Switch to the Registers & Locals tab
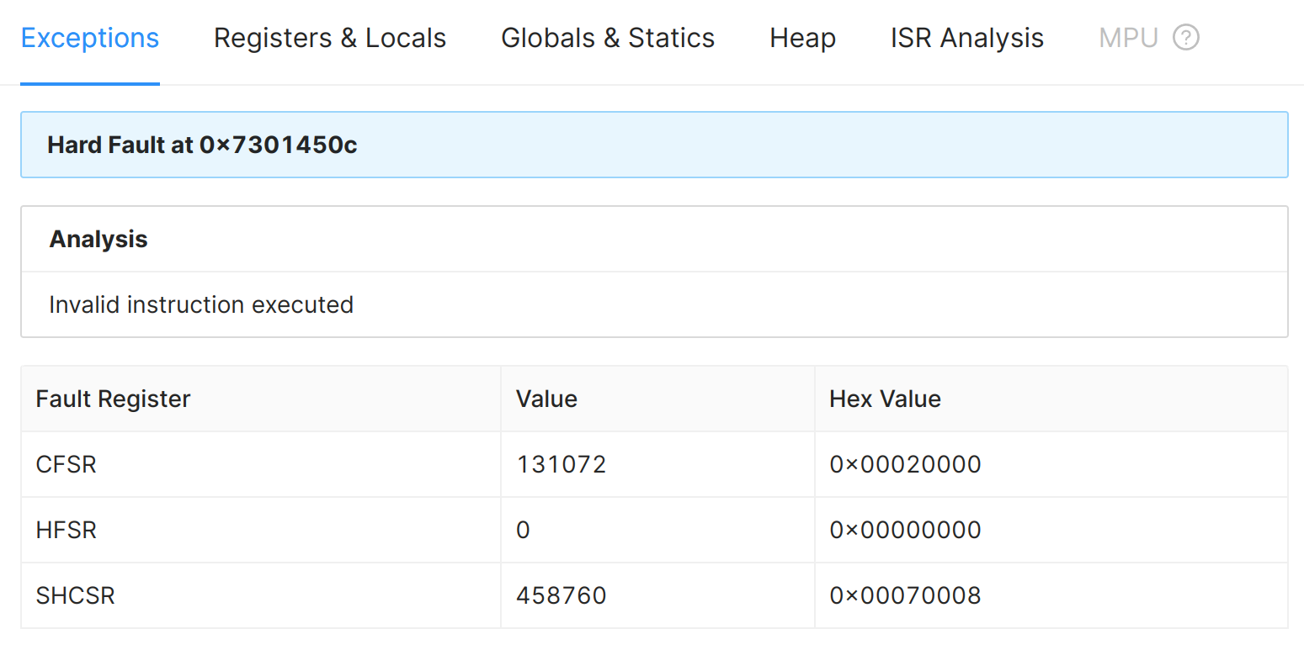This screenshot has width=1304, height=650. click(x=329, y=37)
